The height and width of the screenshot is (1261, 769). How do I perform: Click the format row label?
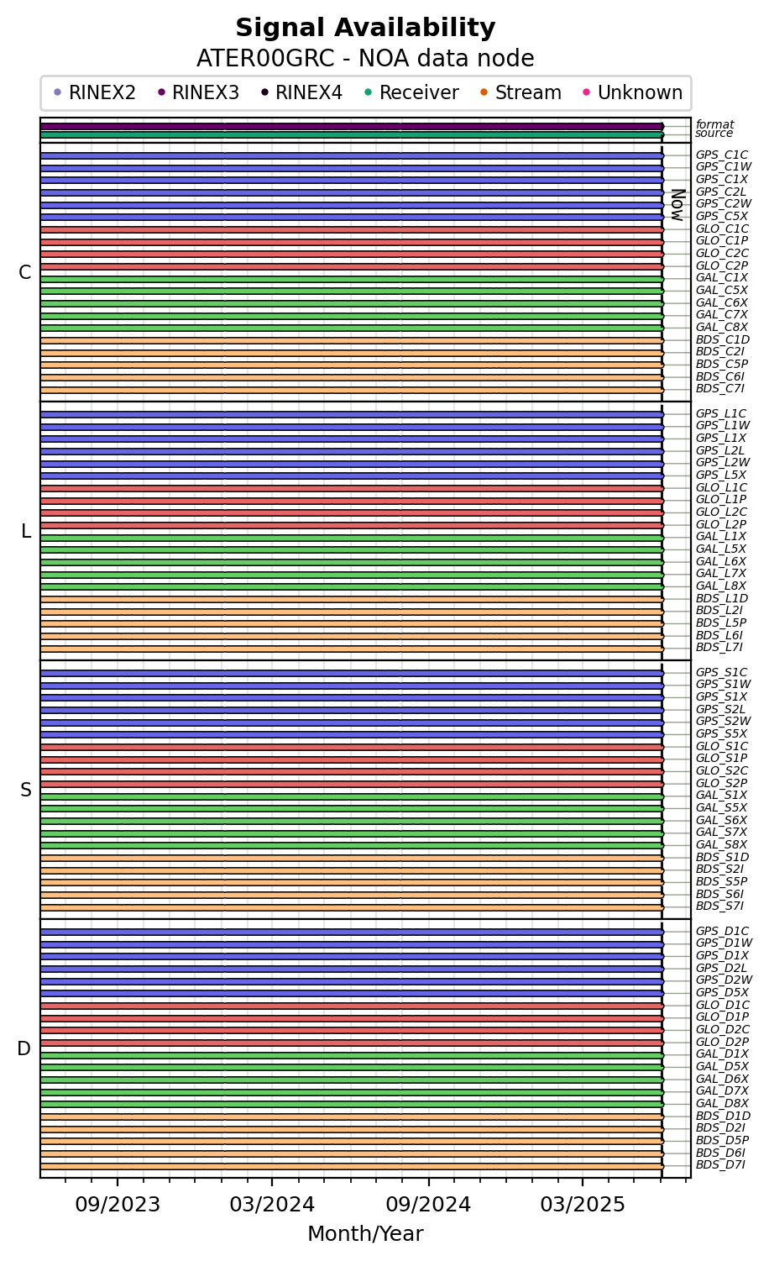[714, 124]
